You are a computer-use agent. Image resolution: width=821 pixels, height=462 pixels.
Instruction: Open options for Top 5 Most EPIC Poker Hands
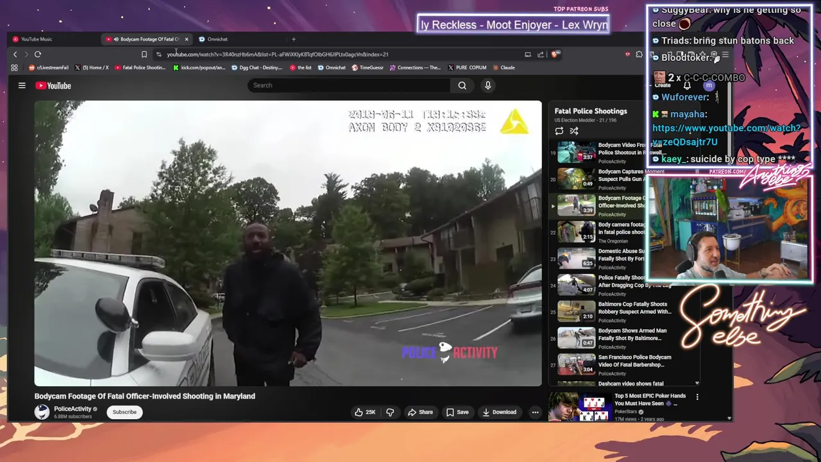pos(697,397)
